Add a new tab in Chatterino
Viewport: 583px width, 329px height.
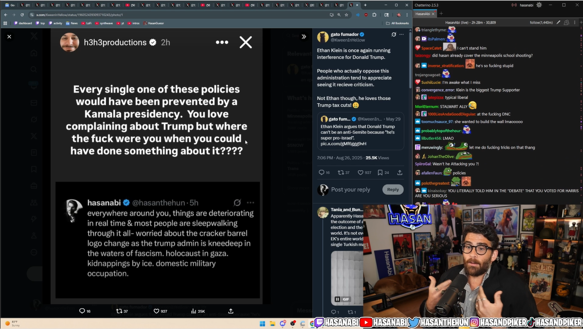pyautogui.click(x=441, y=14)
